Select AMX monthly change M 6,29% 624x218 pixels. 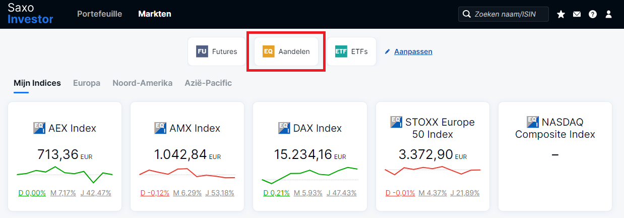tap(186, 193)
